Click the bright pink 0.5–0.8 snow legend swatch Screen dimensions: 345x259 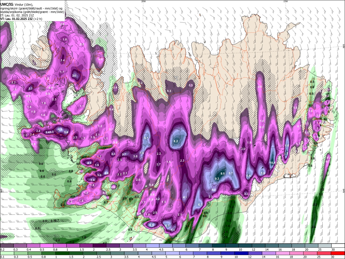(x=46, y=246)
